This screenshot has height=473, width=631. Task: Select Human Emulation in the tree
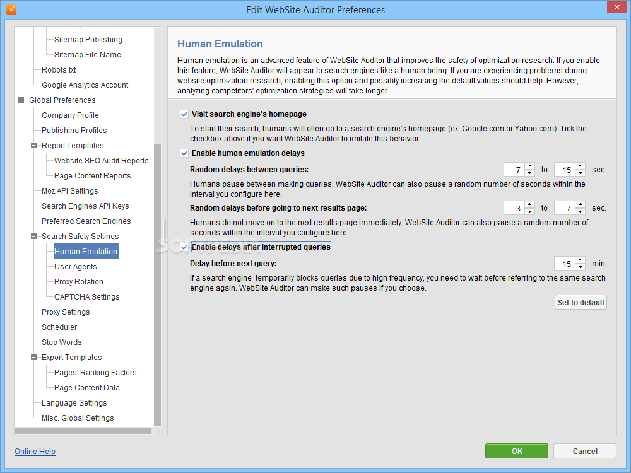(x=86, y=252)
